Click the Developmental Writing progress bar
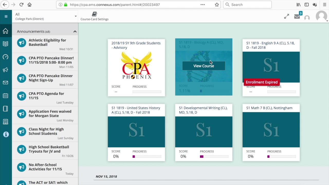The width and height of the screenshot is (329, 185). pos(214,156)
